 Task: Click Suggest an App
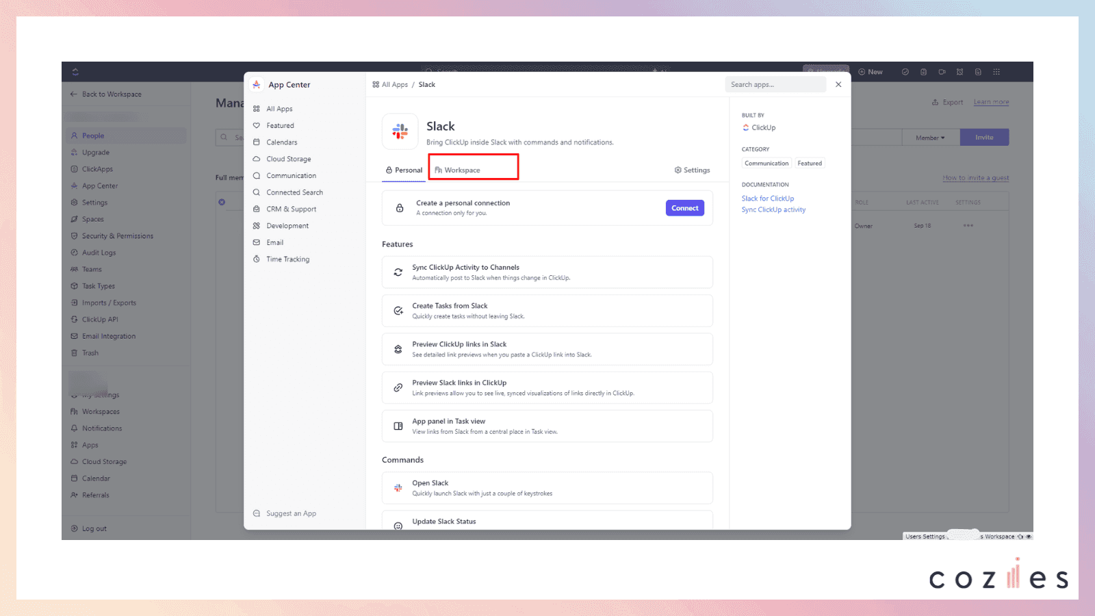click(x=285, y=513)
